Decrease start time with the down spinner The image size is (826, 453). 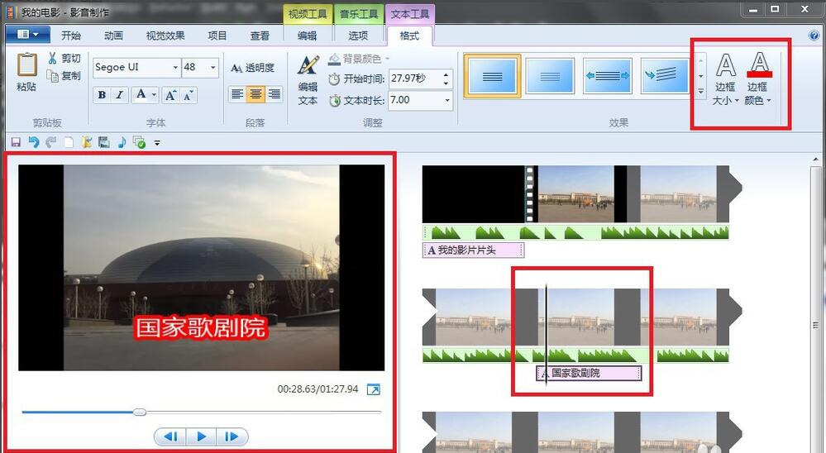pos(446,83)
